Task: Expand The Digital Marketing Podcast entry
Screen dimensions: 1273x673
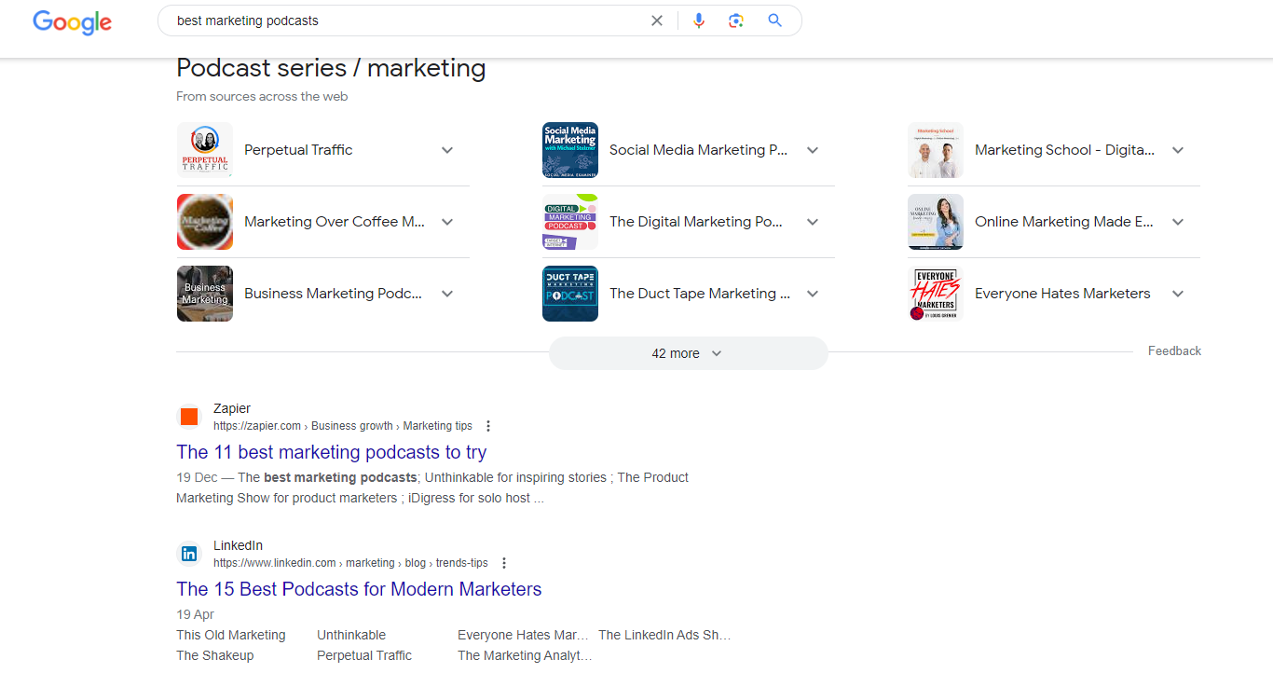Action: [813, 222]
